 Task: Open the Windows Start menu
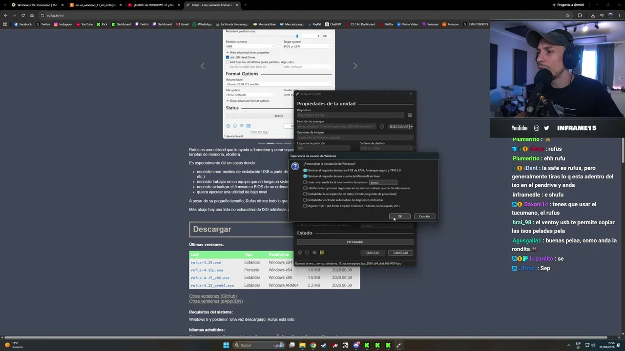[226, 345]
